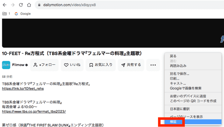The width and height of the screenshot is (224, 127).
Task: Choose 別名で保存... from context menu
Action: [193, 74]
